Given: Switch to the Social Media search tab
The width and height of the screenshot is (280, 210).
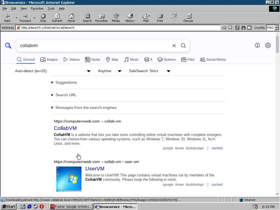Looking at the screenshot, I should point(213,59).
